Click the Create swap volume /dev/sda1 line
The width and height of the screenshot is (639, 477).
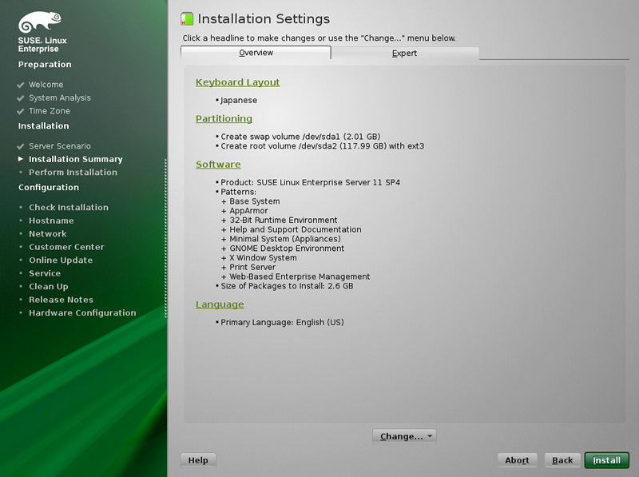(300, 137)
